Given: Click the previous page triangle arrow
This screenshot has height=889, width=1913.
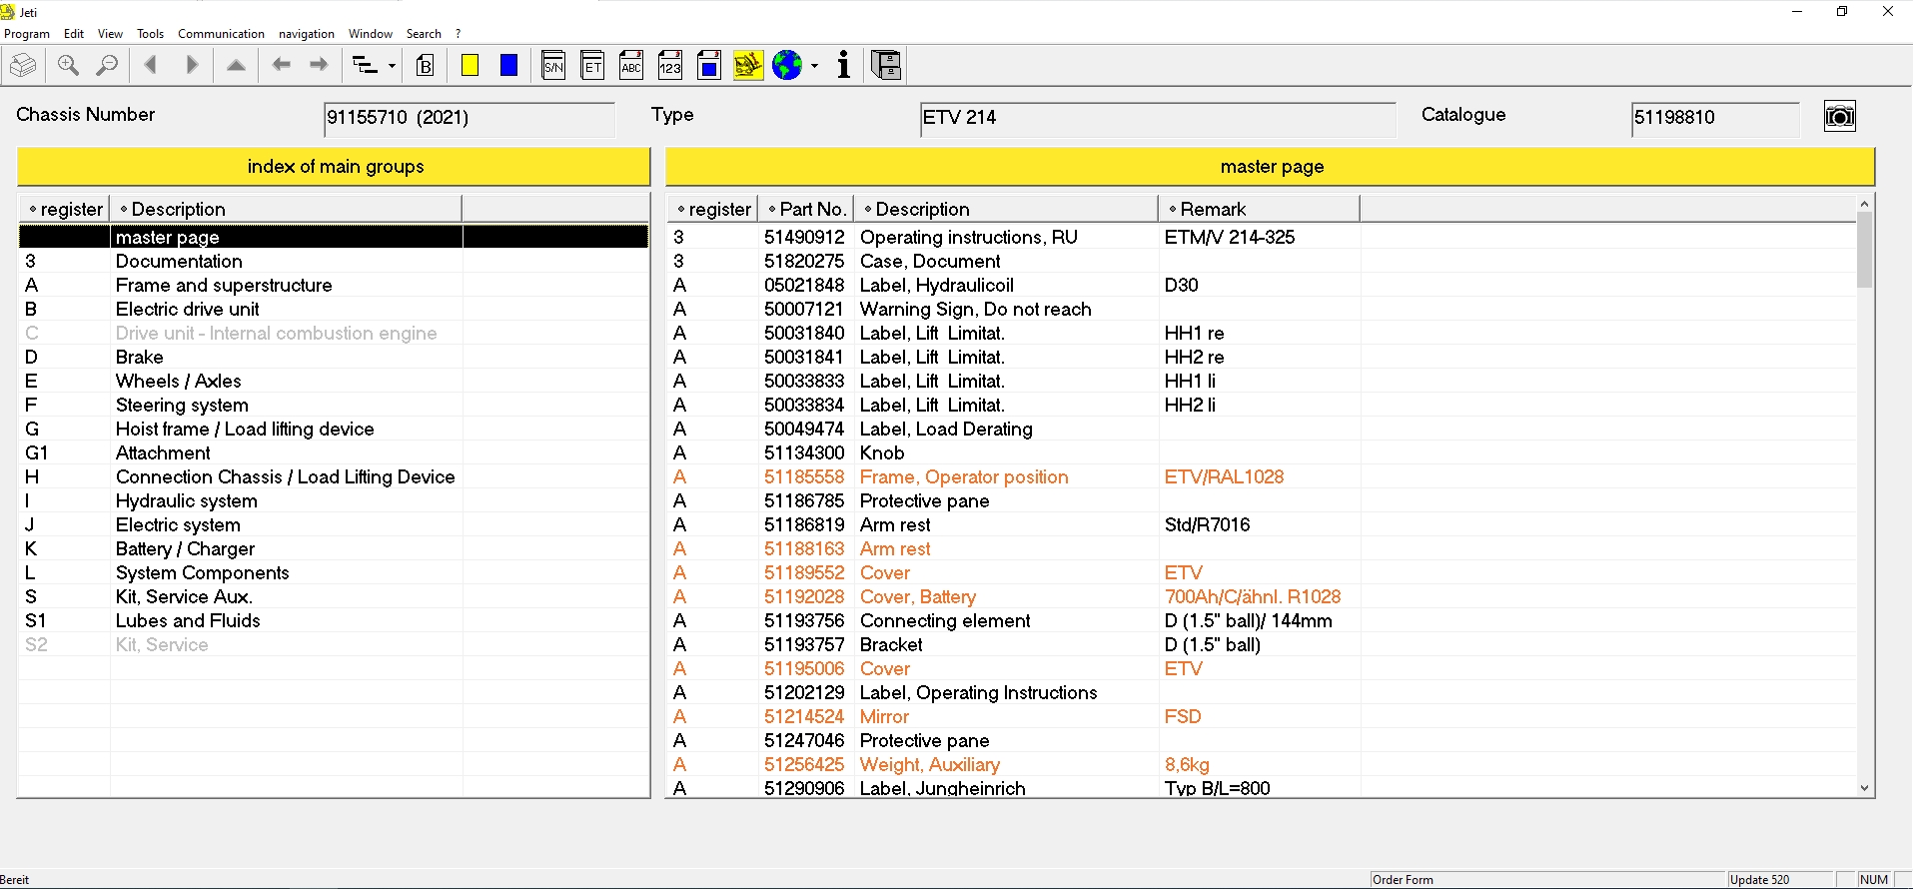Looking at the screenshot, I should coord(151,66).
